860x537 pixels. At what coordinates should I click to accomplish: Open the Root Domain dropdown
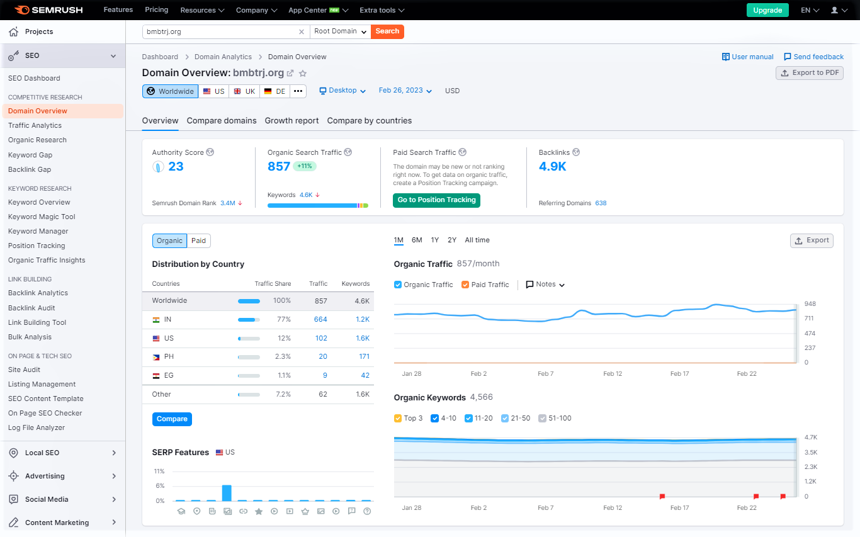point(341,31)
